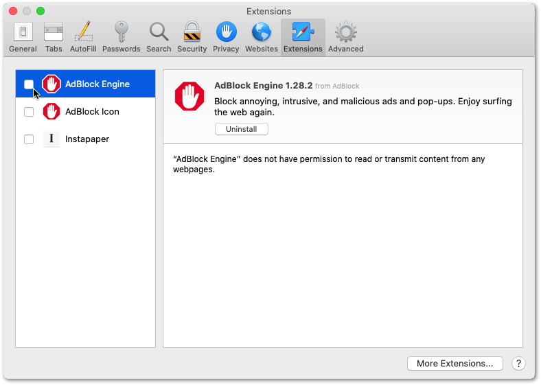Viewport: 541px width, 385px height.
Task: Enable the AdBlock Engine checkbox
Action: click(29, 84)
